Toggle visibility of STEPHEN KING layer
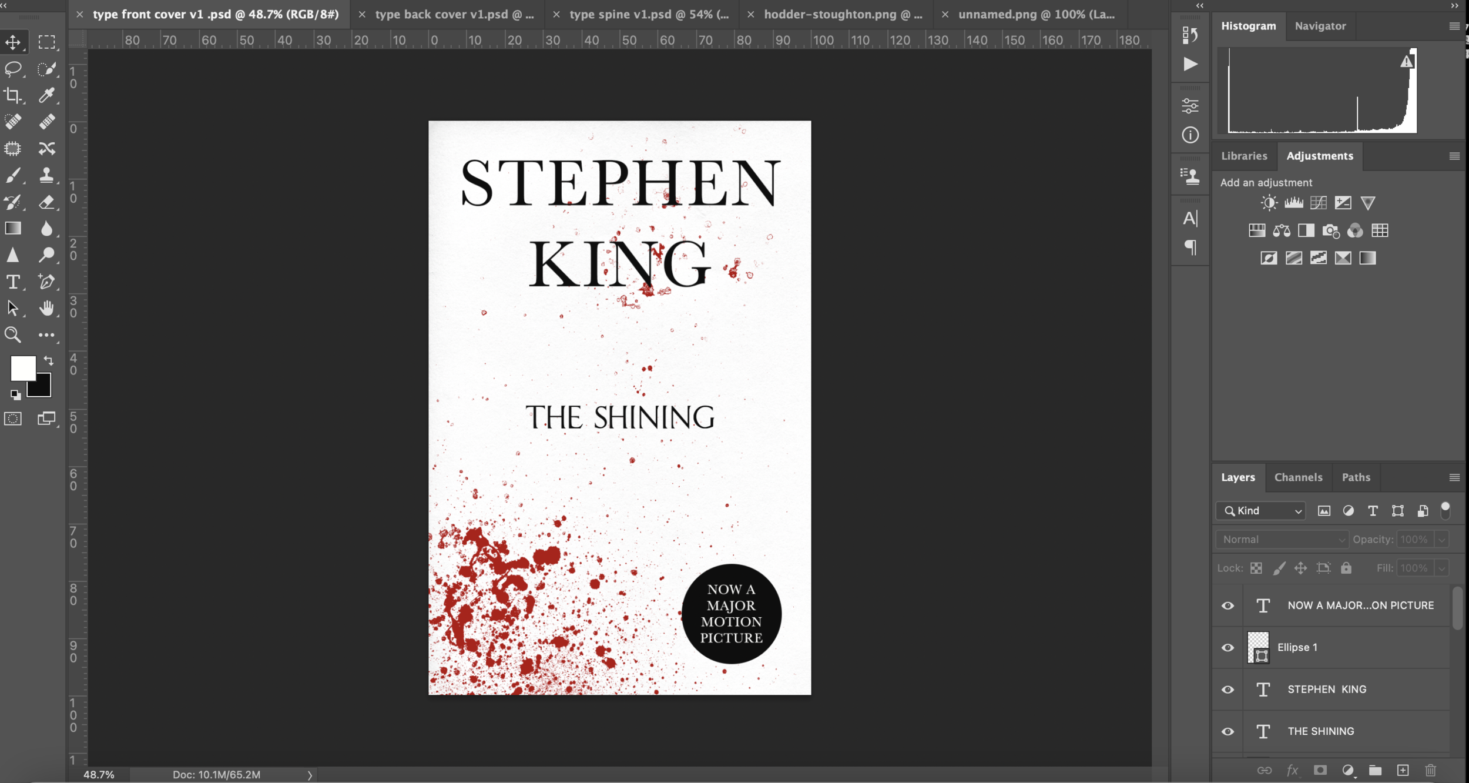The image size is (1469, 783). click(x=1227, y=690)
